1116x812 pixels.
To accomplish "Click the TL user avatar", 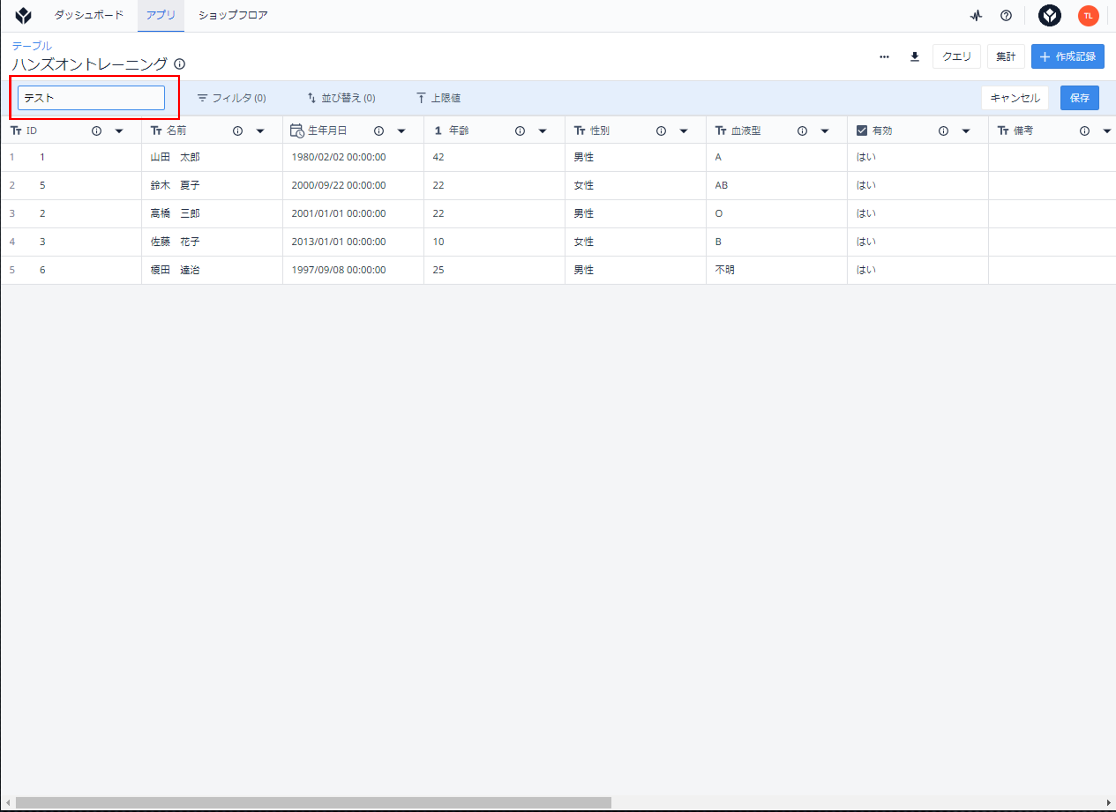I will pos(1088,16).
